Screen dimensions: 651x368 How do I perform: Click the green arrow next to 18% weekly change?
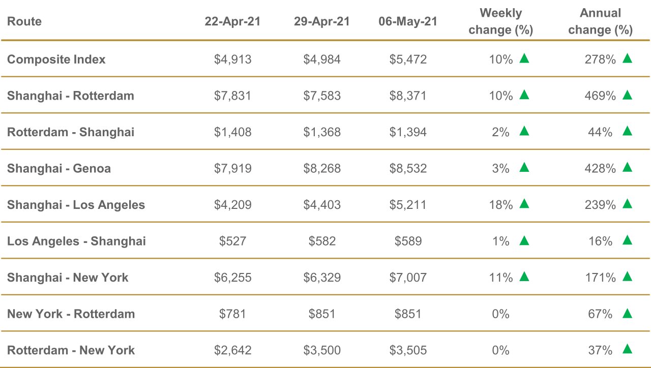pyautogui.click(x=524, y=204)
